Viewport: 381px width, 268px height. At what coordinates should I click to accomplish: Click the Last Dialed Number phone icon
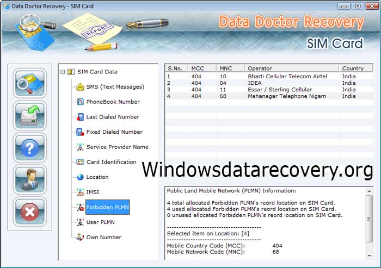pyautogui.click(x=80, y=117)
